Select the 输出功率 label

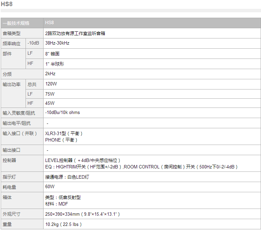coord(12,84)
